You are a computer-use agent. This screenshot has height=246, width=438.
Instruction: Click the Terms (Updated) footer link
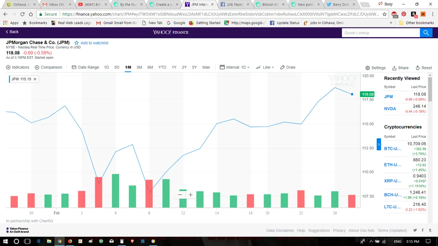(392, 230)
